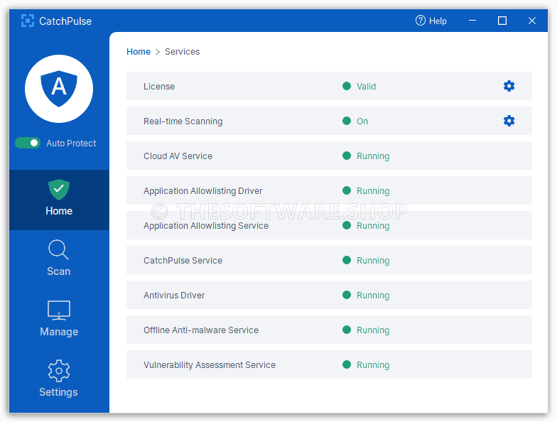This screenshot has height=422, width=557.
Task: Minimize the CatchPulse window
Action: [472, 21]
